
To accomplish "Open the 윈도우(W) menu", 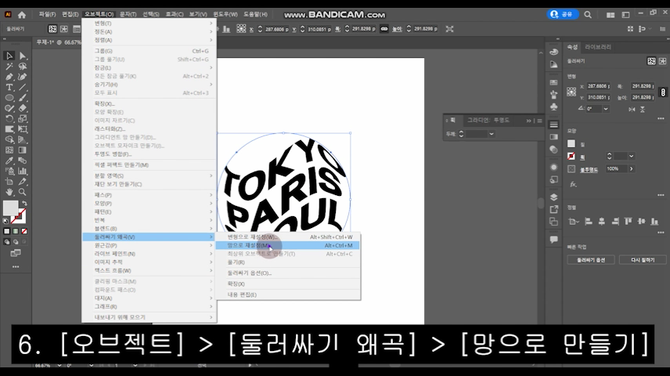I will (x=225, y=15).
